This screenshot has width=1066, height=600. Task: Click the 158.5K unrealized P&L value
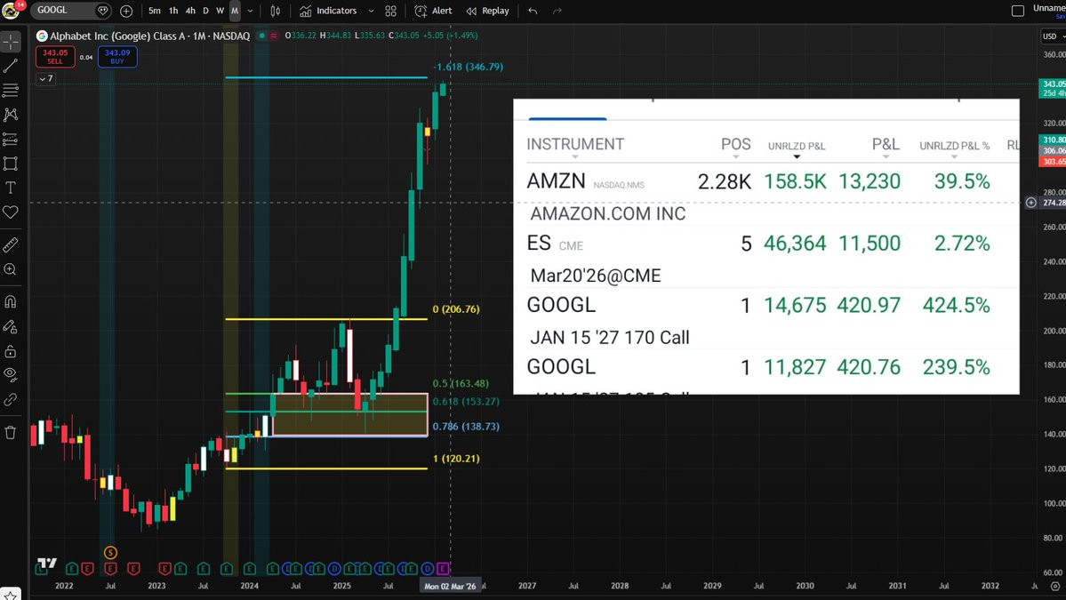point(795,181)
